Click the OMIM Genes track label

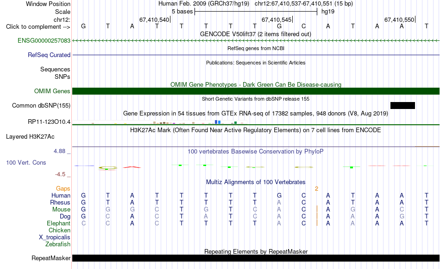52,91
